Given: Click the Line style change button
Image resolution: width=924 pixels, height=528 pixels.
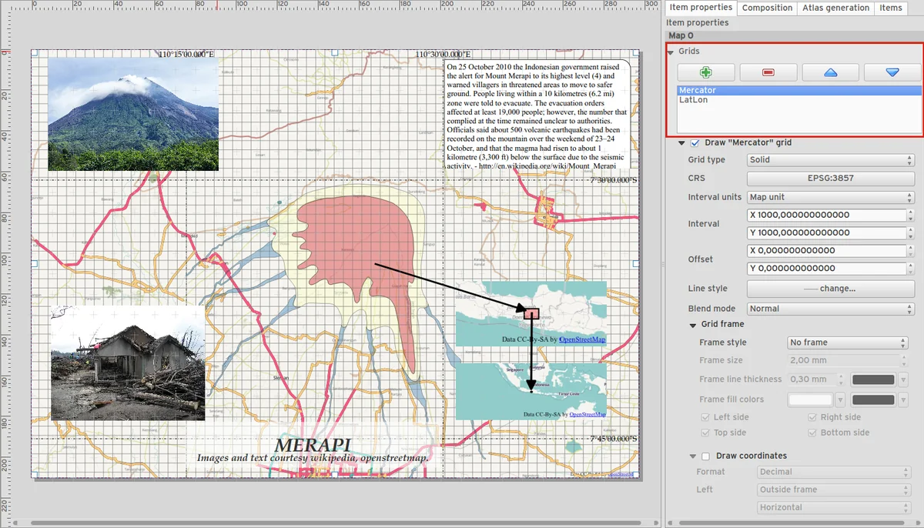Looking at the screenshot, I should pyautogui.click(x=830, y=289).
